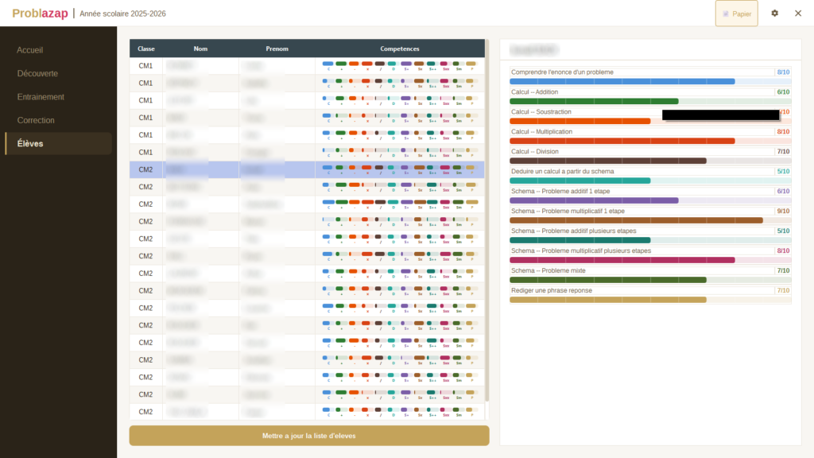Viewport: 814px width, 458px height.
Task: Select label Deduire un calcul a partir du schema
Action: pyautogui.click(x=562, y=172)
